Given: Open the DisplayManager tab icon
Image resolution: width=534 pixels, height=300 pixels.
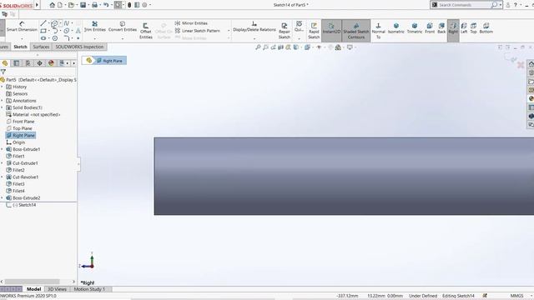Looking at the screenshot, I should (51, 63).
